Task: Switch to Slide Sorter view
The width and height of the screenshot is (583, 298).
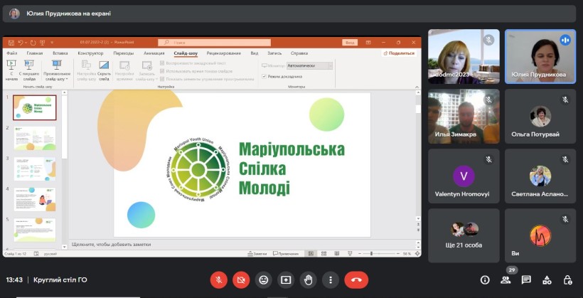Action: [323, 254]
